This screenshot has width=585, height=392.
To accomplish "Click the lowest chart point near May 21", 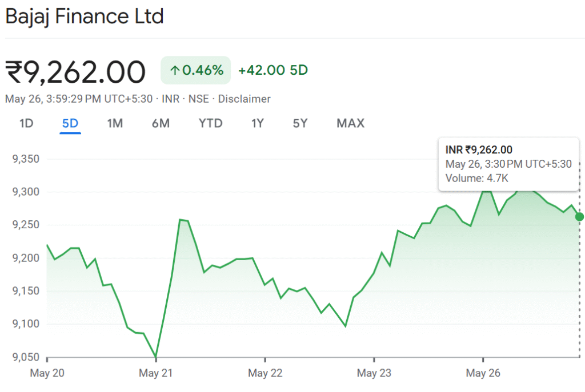I will point(156,357).
